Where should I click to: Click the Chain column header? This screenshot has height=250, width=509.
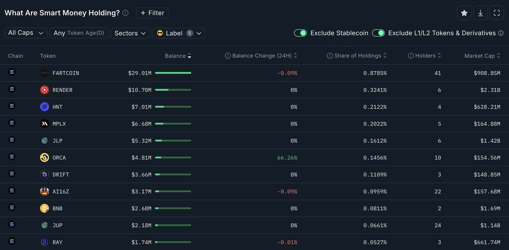click(x=16, y=56)
